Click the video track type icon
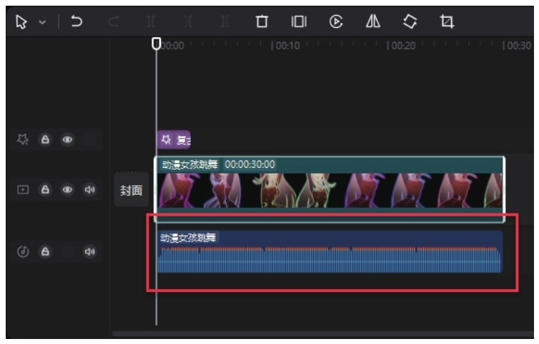Image resolution: width=539 pixels, height=344 pixels. pyautogui.click(x=23, y=190)
